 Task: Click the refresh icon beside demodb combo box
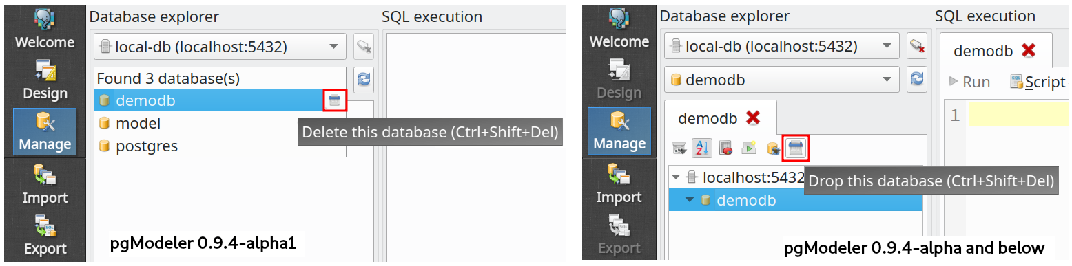pos(916,80)
